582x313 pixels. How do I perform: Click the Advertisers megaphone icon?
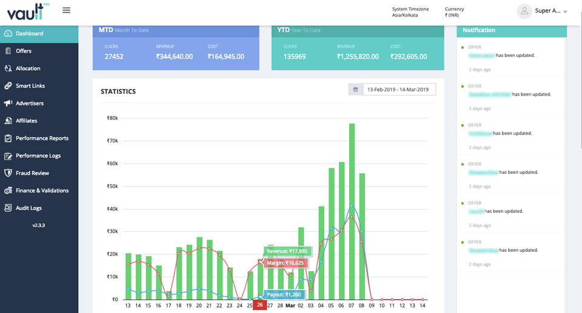click(x=8, y=104)
